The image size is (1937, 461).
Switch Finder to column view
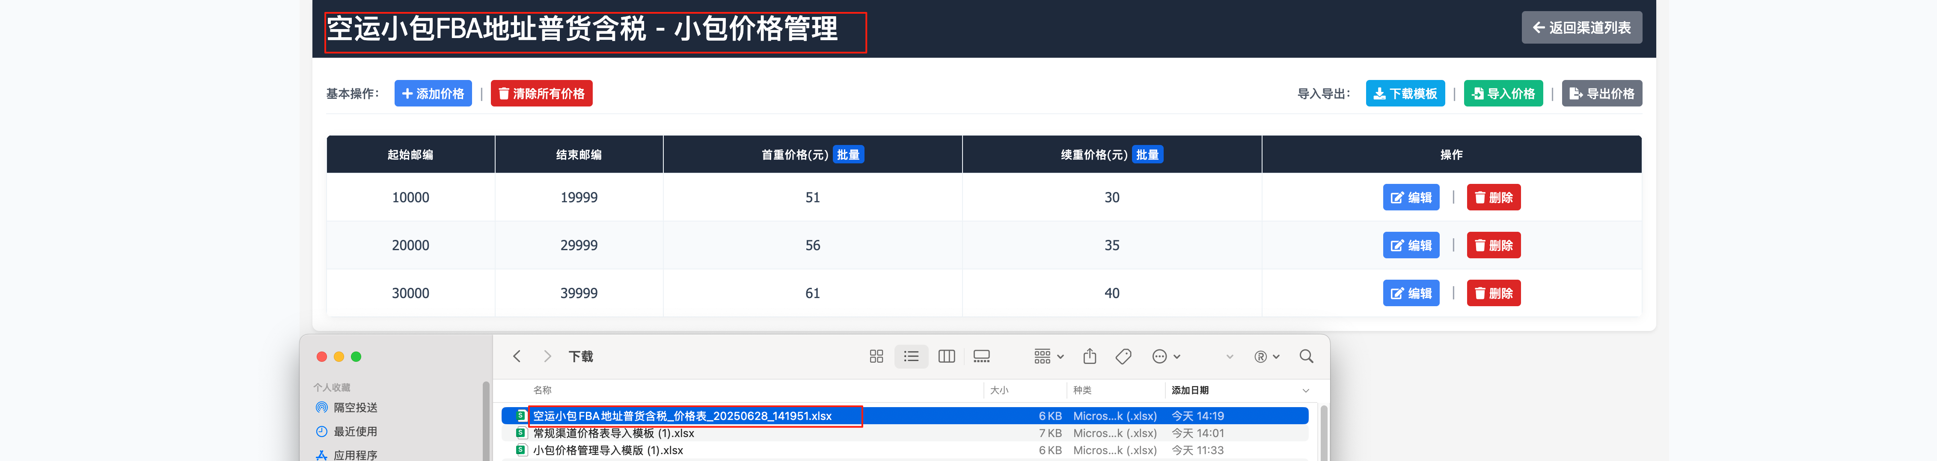[x=947, y=357]
